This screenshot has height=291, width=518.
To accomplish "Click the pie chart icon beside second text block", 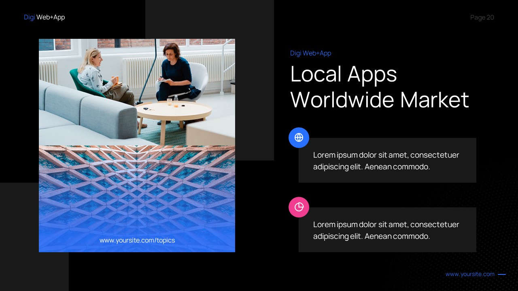I will coord(299,207).
